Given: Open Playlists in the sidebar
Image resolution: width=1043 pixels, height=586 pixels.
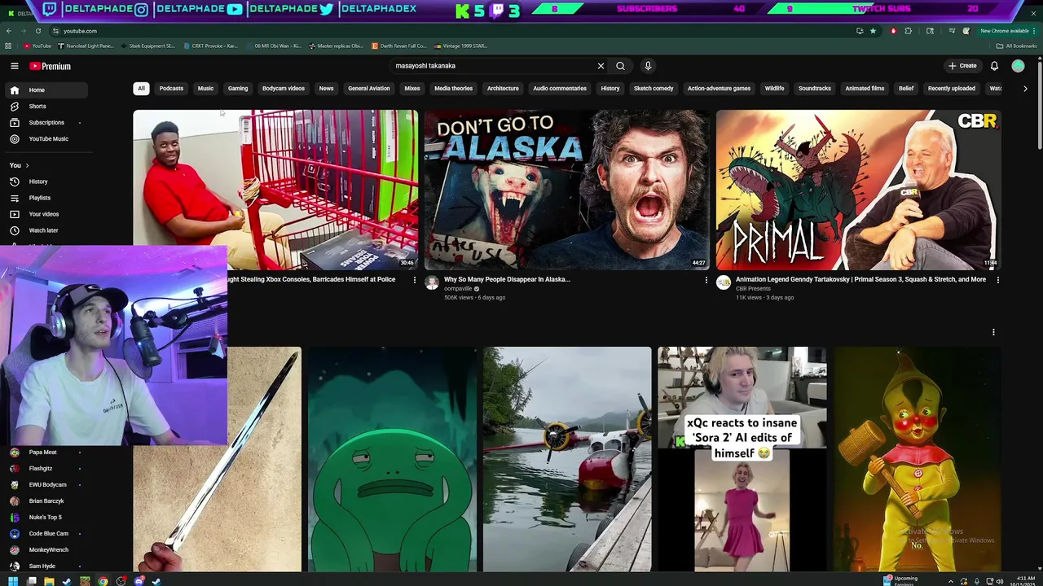Looking at the screenshot, I should point(47,198).
